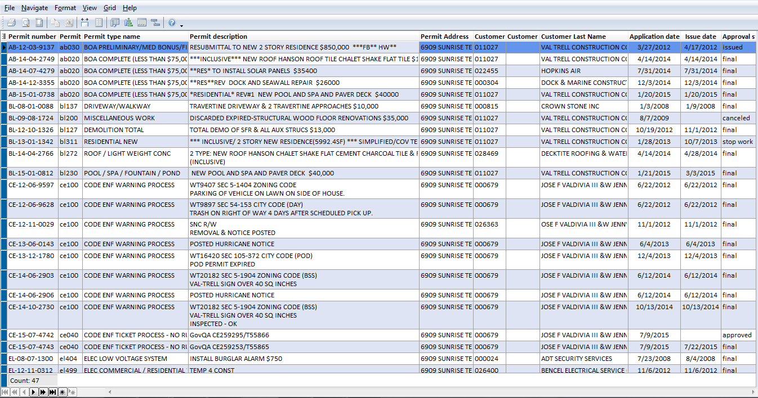The image size is (758, 398).
Task: Open the toolbar options dropdown arrow
Action: point(181,25)
